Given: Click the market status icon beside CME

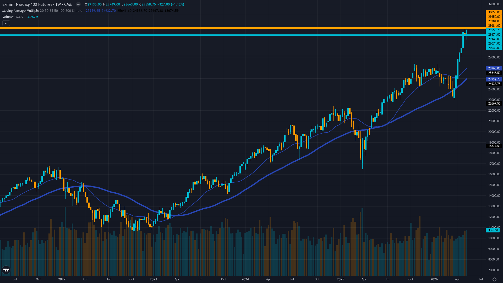Looking at the screenshot, I should coord(78,4).
